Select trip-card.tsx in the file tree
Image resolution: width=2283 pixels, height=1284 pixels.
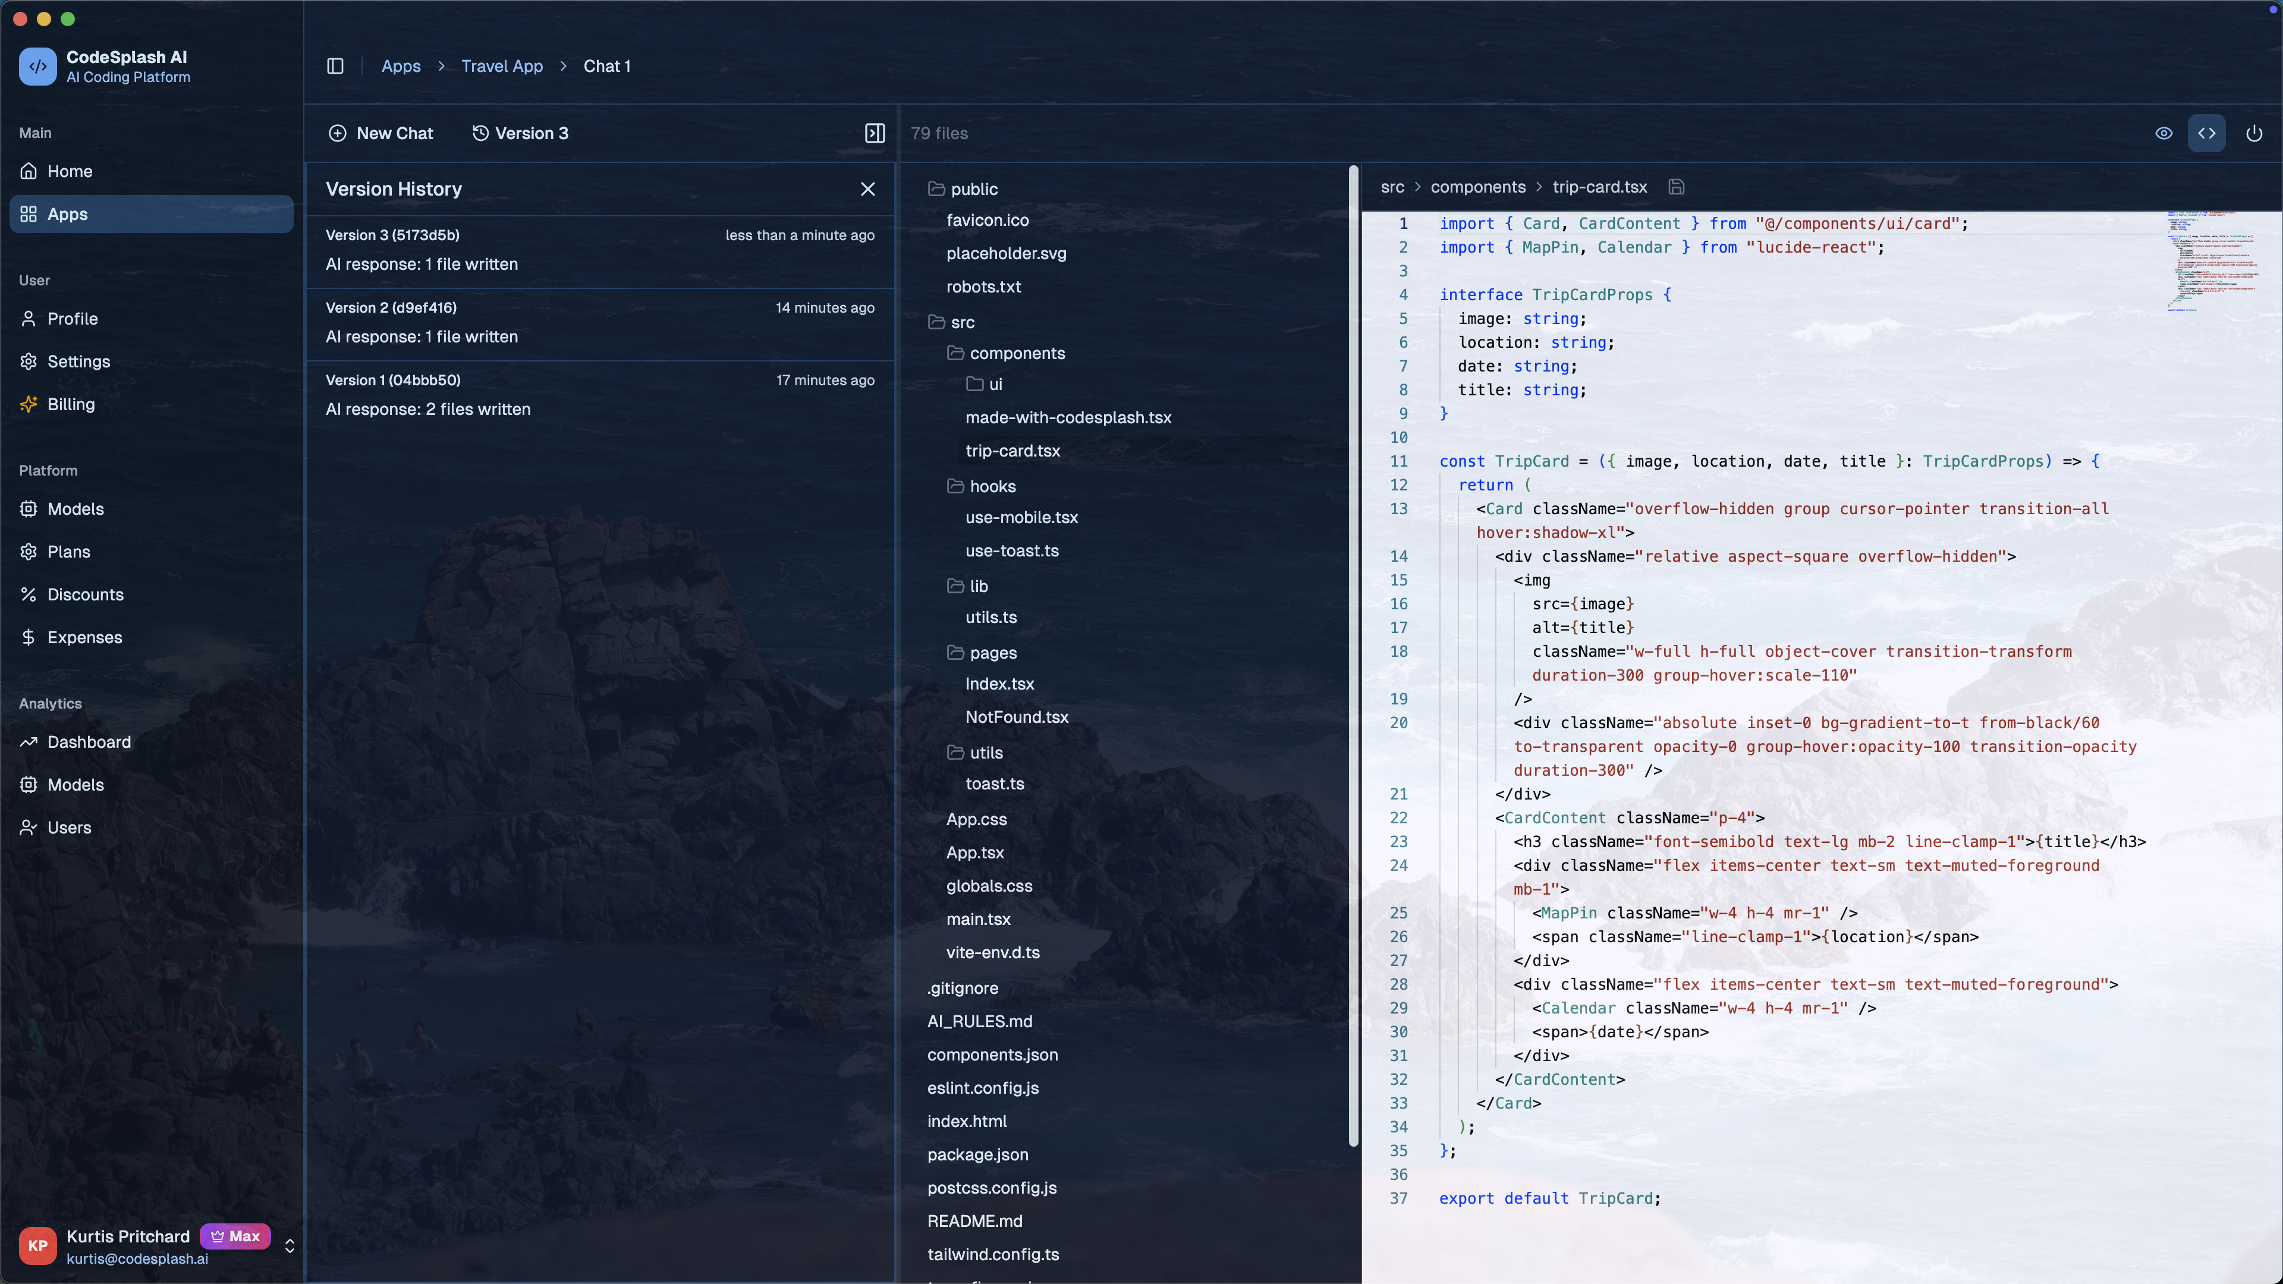pyautogui.click(x=1013, y=451)
